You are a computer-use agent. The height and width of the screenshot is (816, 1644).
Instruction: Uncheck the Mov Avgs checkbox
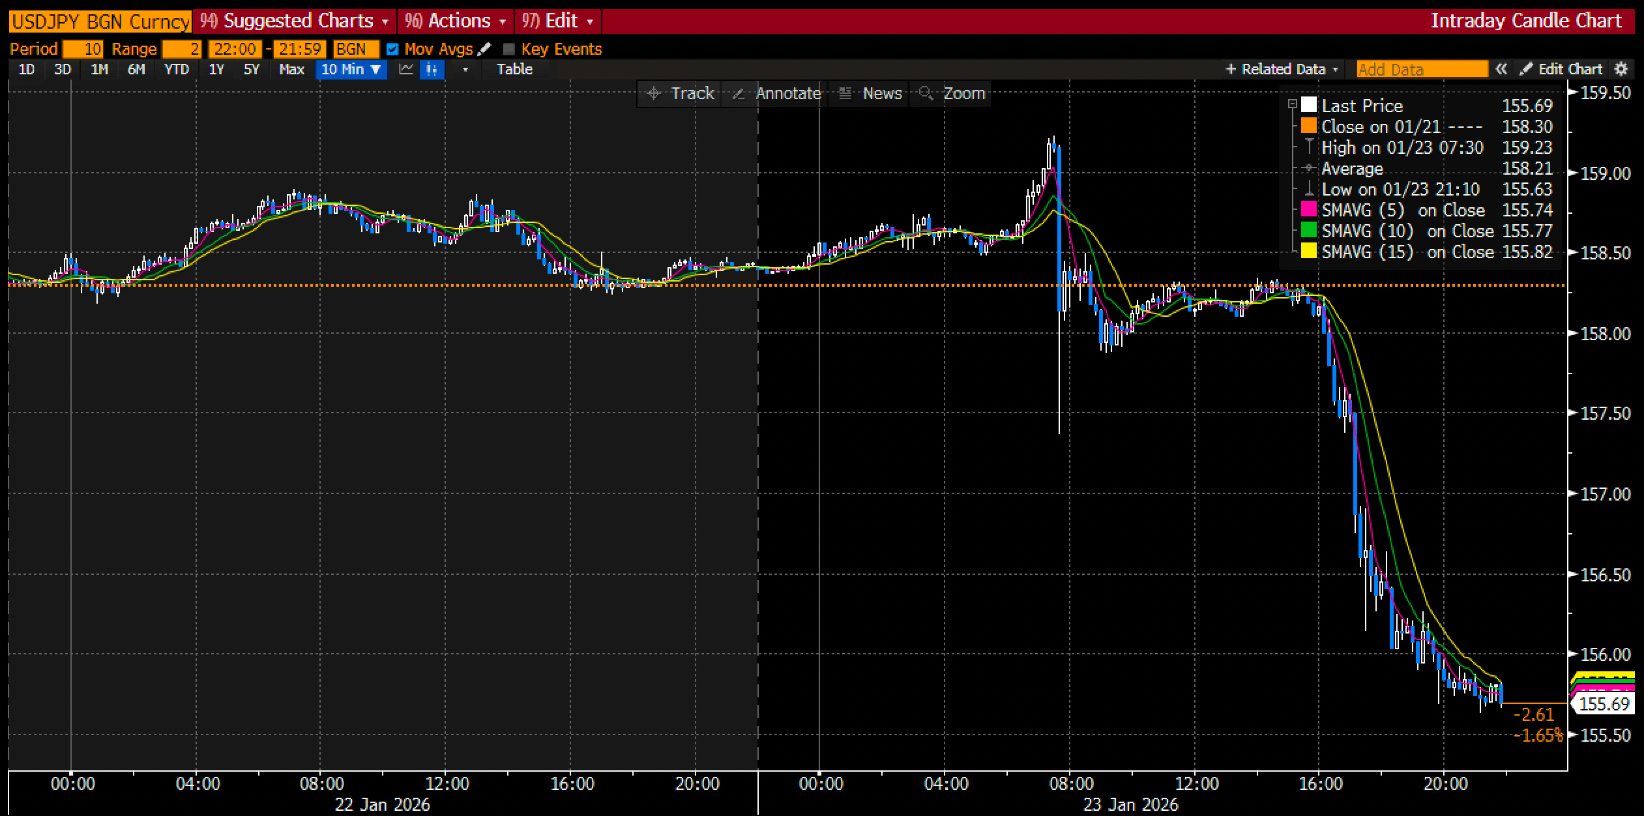click(392, 49)
